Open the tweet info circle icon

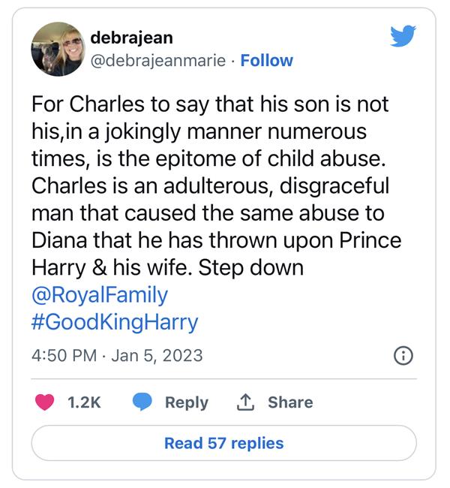pyautogui.click(x=403, y=356)
